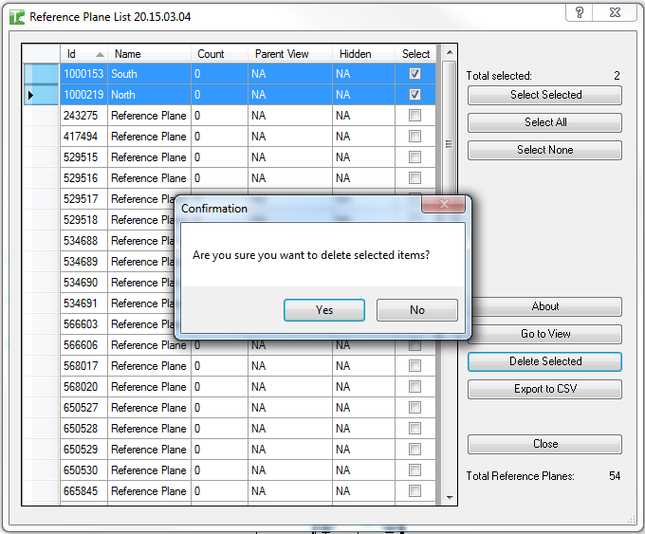
Task: Check the Select box for row 650528
Action: click(x=415, y=429)
